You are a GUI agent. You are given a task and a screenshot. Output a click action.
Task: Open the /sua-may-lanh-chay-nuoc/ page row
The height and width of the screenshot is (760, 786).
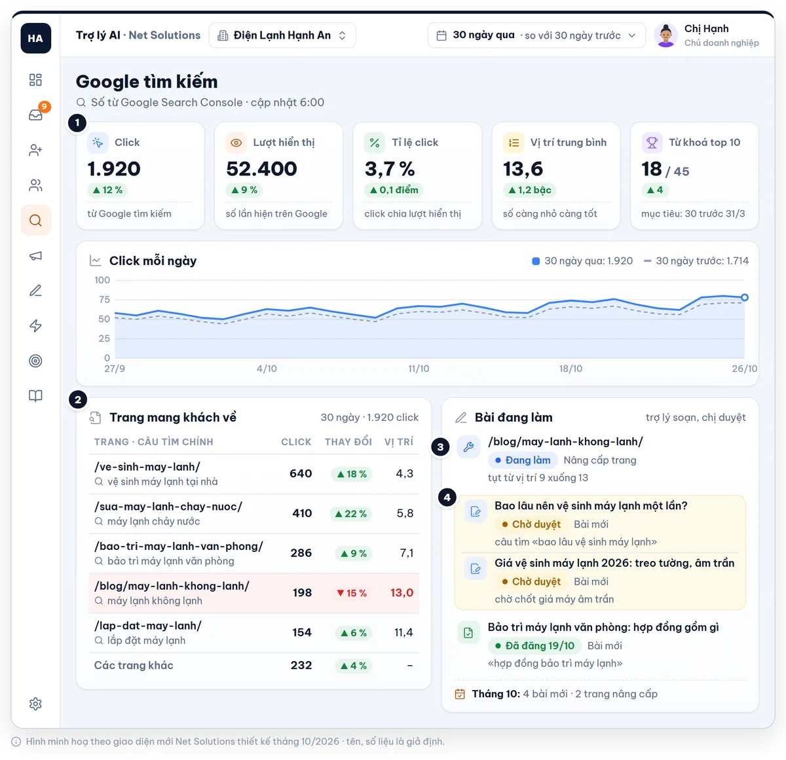point(253,513)
